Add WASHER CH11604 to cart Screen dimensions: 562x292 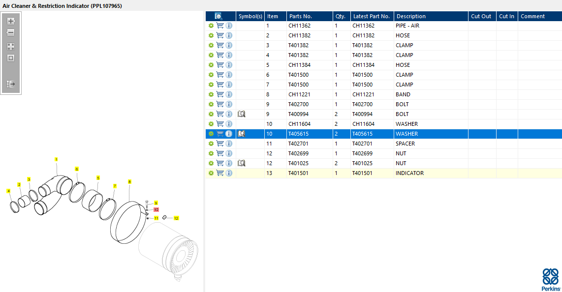[220, 124]
